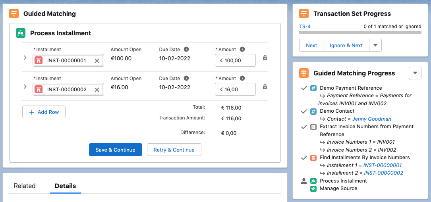This screenshot has height=202, width=431.
Task: Click the Amount info icon in first row
Action: coord(242,50)
